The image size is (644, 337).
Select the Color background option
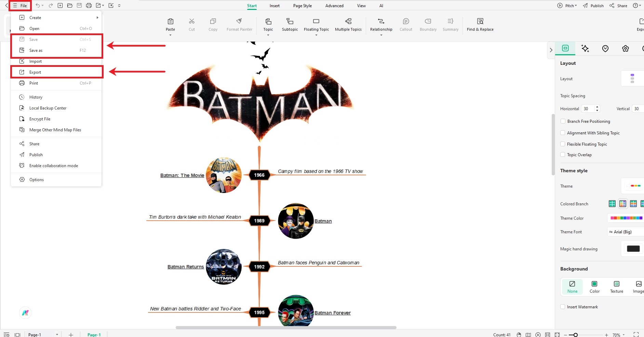click(594, 287)
